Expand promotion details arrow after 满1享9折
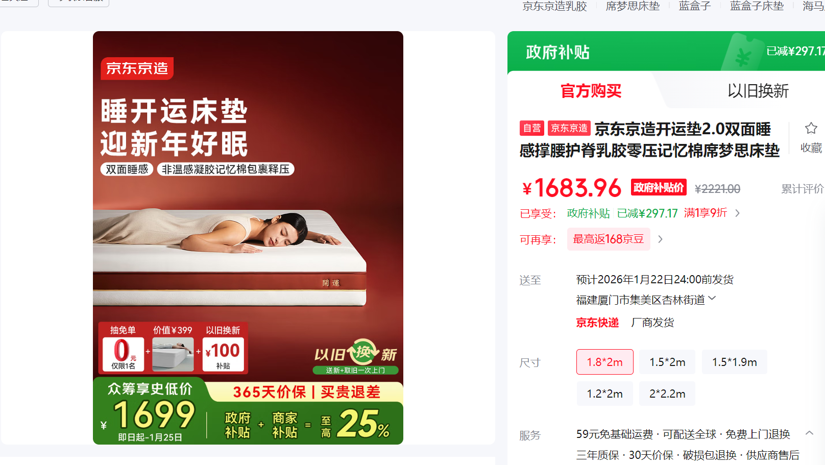 coord(737,213)
